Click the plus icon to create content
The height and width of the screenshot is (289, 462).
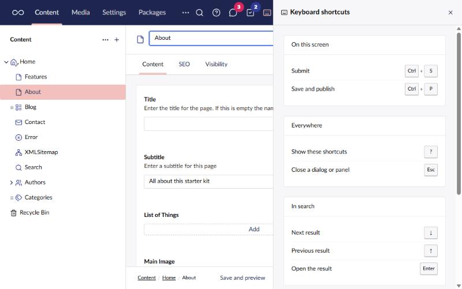coord(117,40)
